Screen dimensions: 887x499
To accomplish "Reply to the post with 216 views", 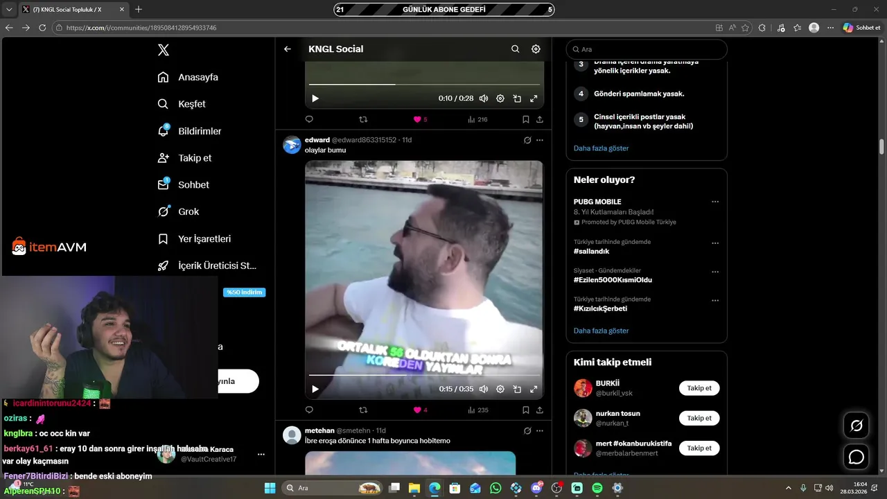I will 309,119.
